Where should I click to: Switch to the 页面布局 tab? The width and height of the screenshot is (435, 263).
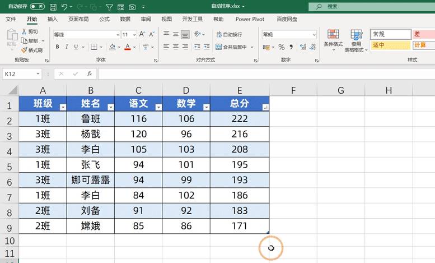(78, 19)
